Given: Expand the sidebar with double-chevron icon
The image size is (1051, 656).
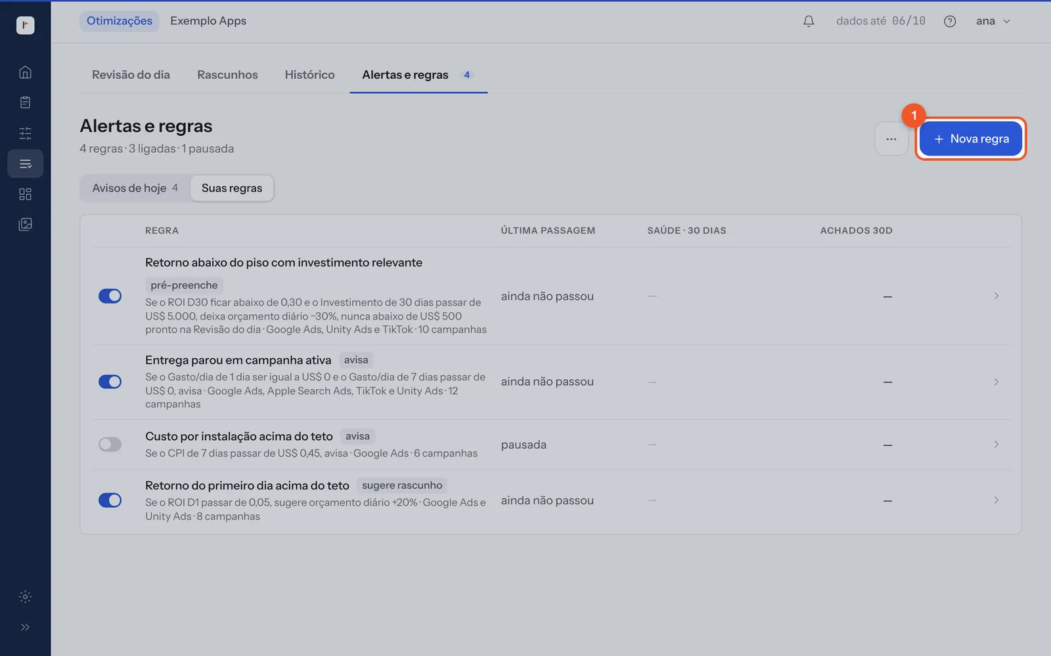Looking at the screenshot, I should pyautogui.click(x=25, y=627).
